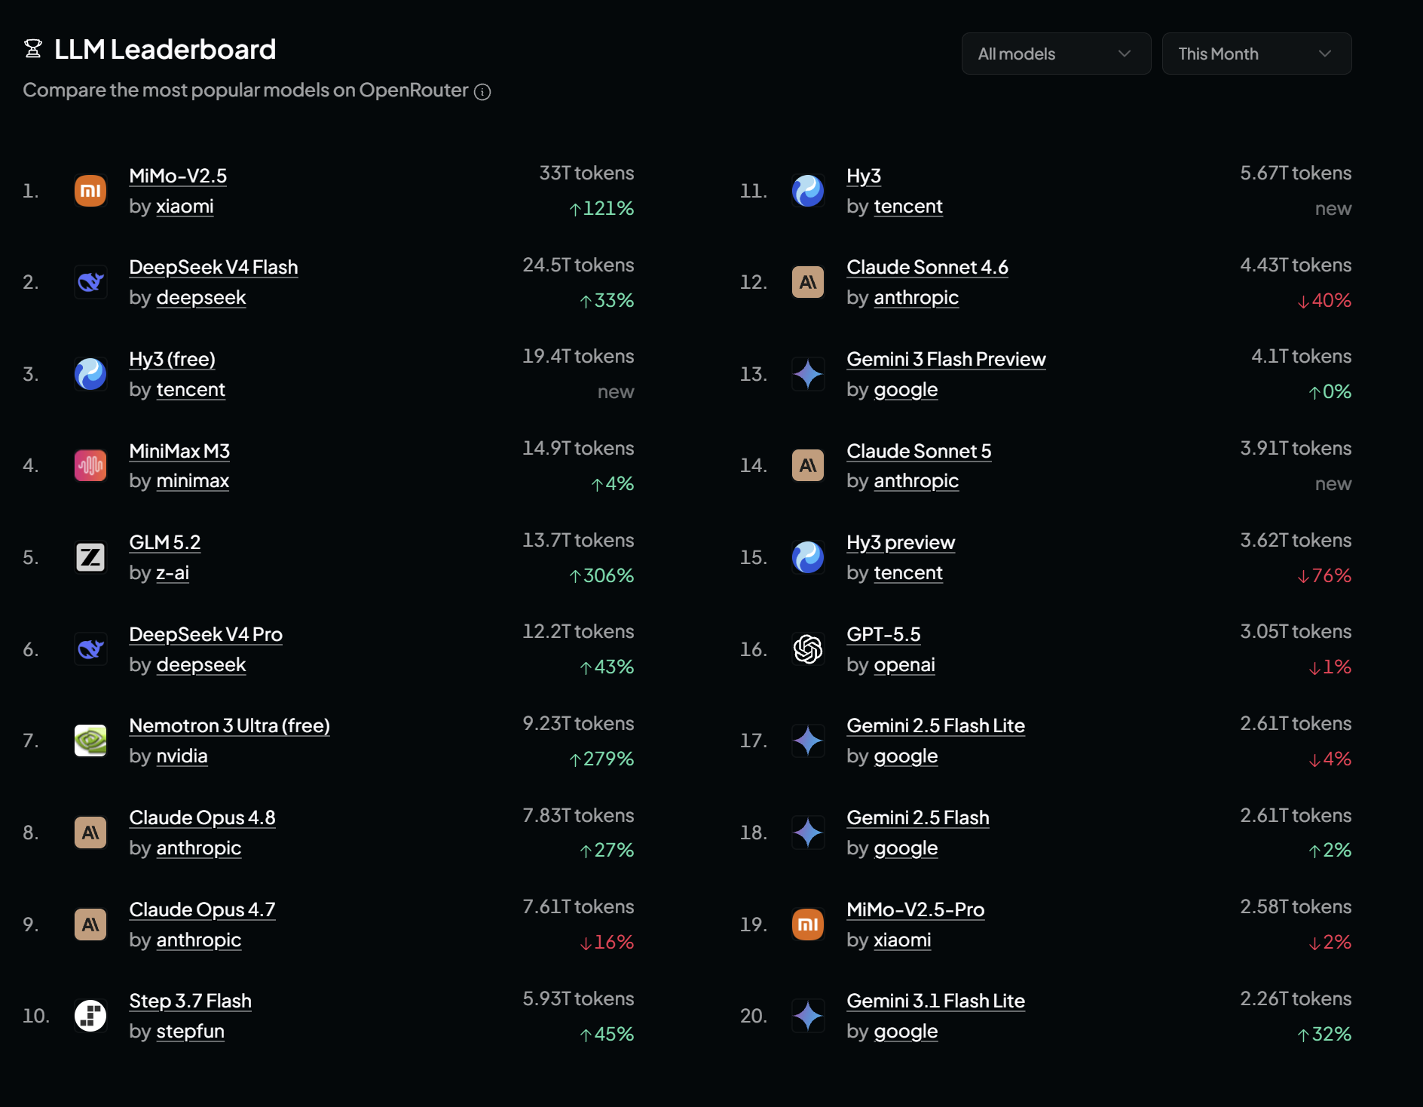This screenshot has height=1107, width=1423.
Task: Click the OpenAI logo beside GPT-5.5
Action: [808, 649]
